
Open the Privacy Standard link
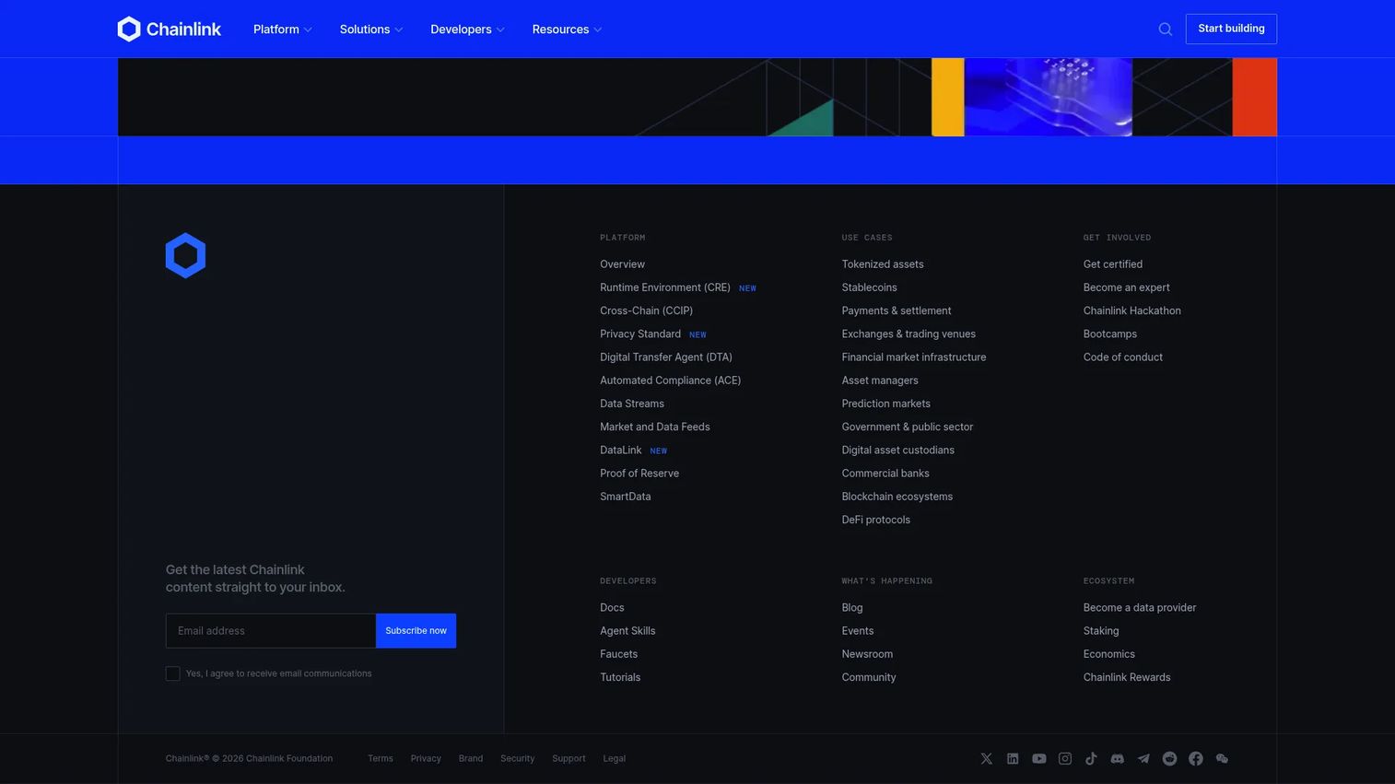click(x=640, y=333)
